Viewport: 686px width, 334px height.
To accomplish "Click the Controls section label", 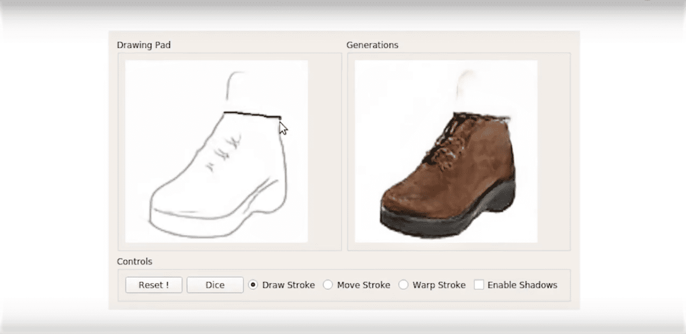I will [134, 262].
